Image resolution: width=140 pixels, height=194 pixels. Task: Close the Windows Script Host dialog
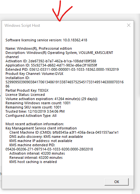[129, 25]
